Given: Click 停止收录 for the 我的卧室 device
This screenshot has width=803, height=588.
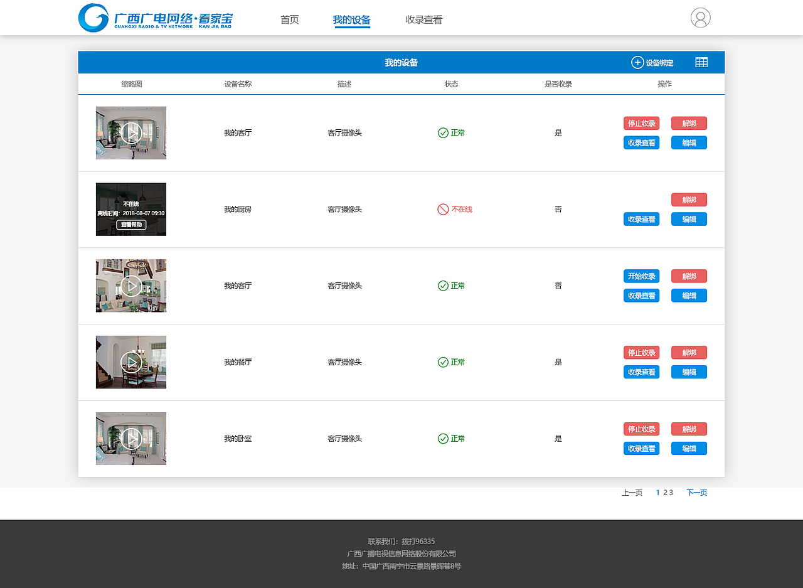Looking at the screenshot, I should pyautogui.click(x=641, y=429).
